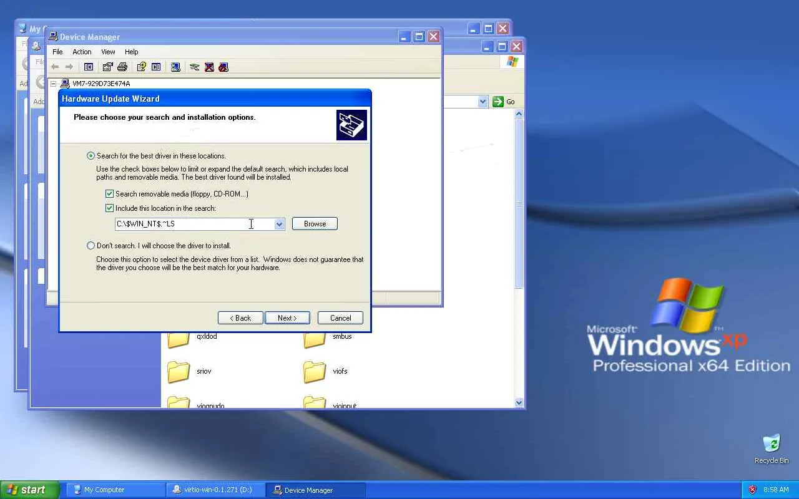
Task: Click Scan for hardware changes icon
Action: (x=175, y=67)
